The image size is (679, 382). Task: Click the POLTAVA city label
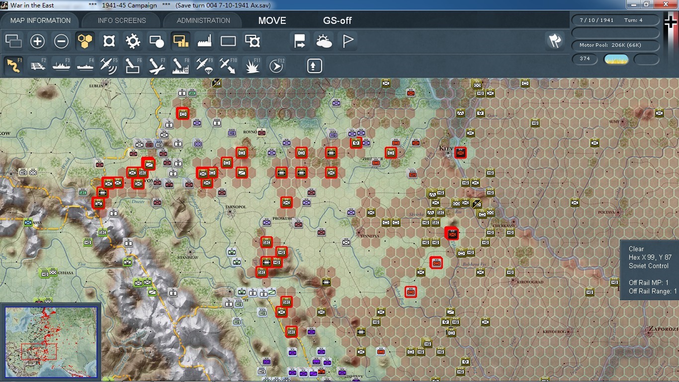606,212
